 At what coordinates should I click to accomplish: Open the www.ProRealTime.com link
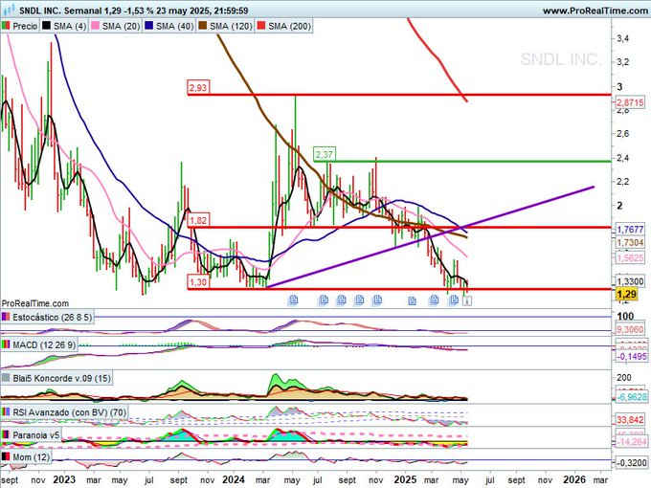point(596,11)
